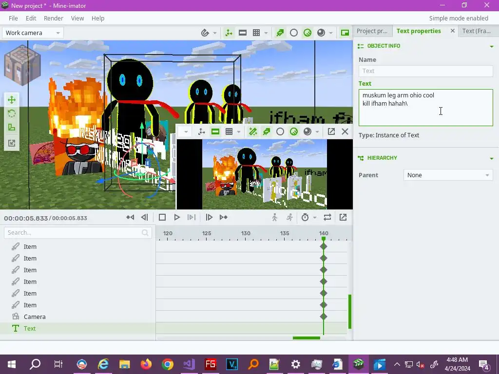
Task: Open camera selector in secondary view
Action: pyautogui.click(x=186, y=131)
